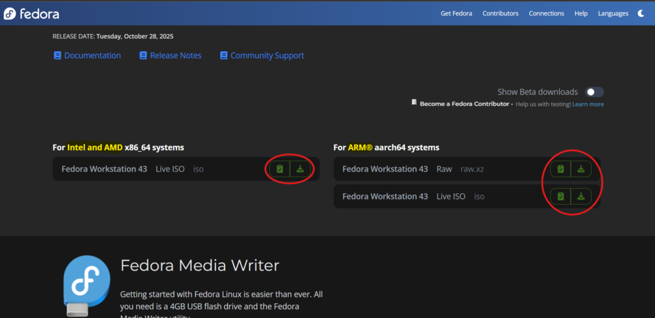Viewport: 655px width, 318px height.
Task: Follow the Learn more link
Action: 588,104
